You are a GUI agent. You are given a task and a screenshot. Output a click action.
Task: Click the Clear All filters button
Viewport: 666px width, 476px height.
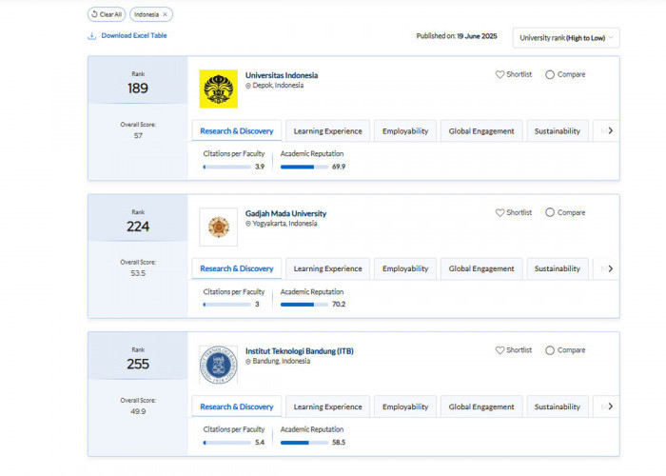point(106,14)
